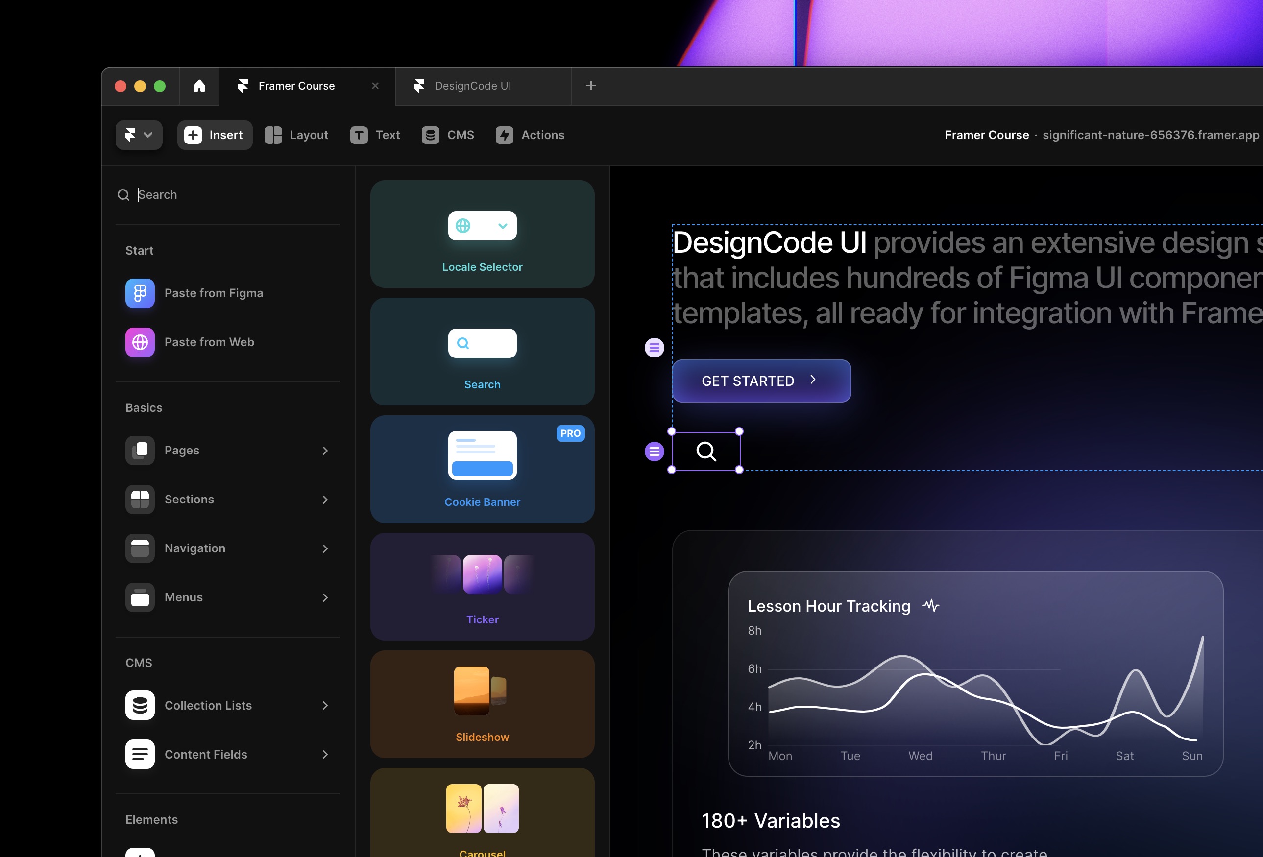Click the globe Paste from Web icon
This screenshot has width=1263, height=857.
click(x=140, y=342)
